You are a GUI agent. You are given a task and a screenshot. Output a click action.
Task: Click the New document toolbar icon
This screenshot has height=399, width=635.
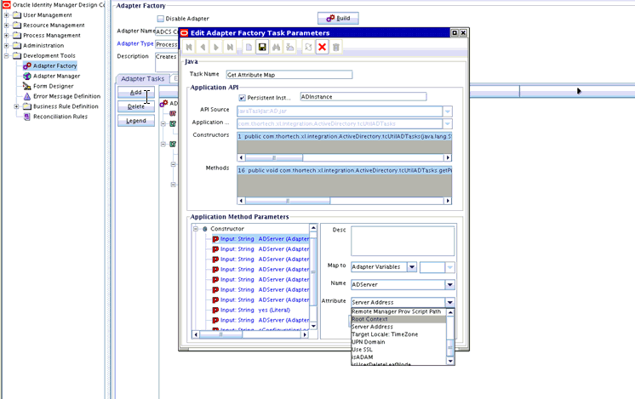[249, 48]
